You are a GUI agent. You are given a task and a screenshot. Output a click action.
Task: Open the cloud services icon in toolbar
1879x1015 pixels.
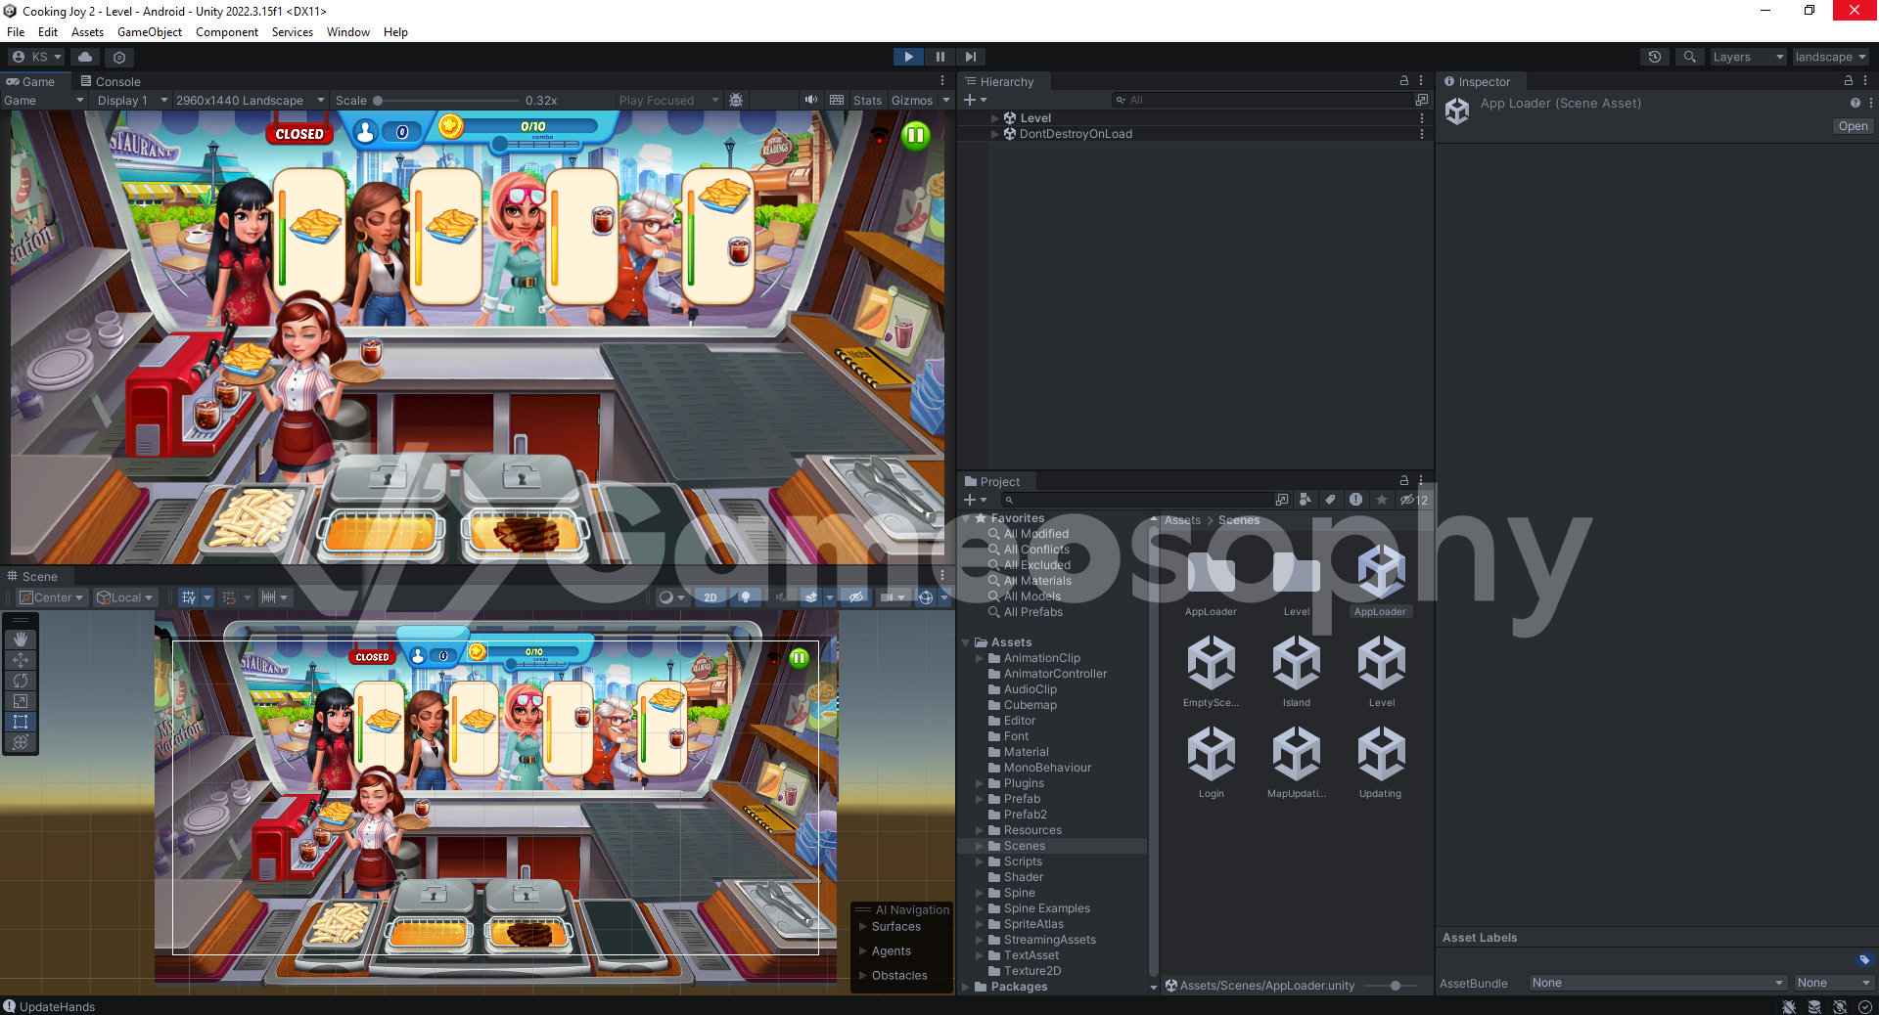(x=85, y=57)
